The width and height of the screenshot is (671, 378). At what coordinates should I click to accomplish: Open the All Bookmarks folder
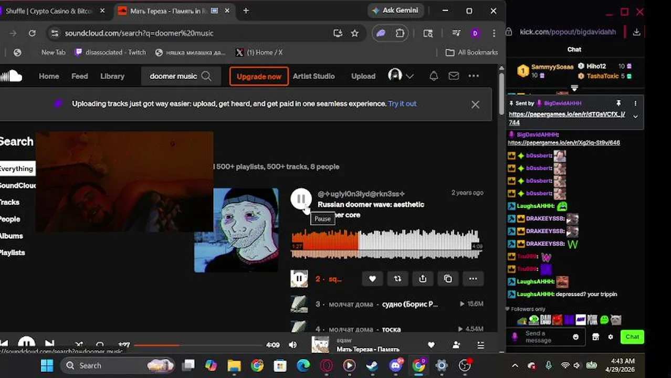click(x=471, y=52)
